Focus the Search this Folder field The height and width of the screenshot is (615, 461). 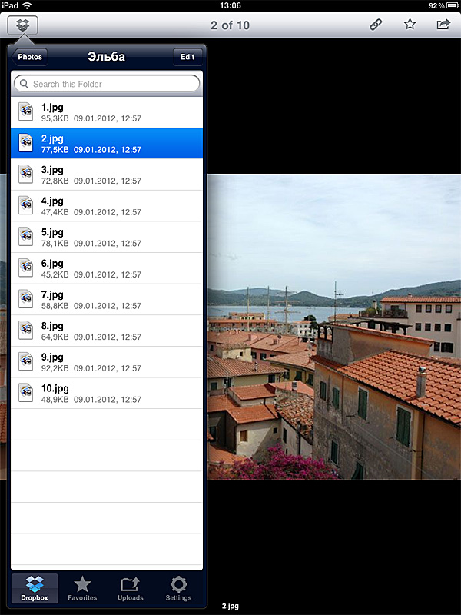[111, 84]
